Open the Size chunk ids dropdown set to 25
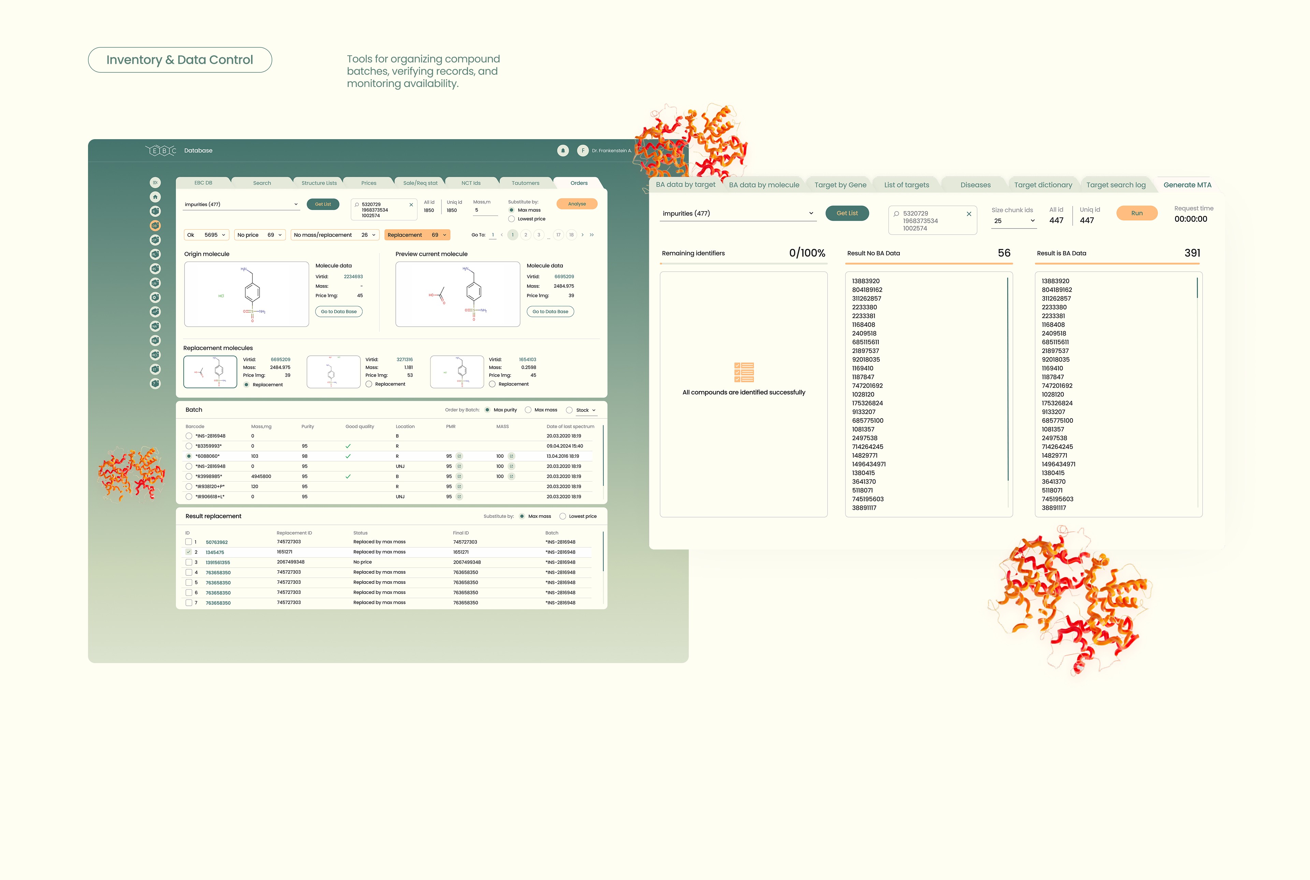The height and width of the screenshot is (880, 1310). [1014, 221]
